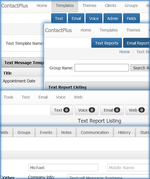The width and height of the screenshot is (150, 179).
Task: Click the blue Text template button
Action: pyautogui.click(x=59, y=18)
